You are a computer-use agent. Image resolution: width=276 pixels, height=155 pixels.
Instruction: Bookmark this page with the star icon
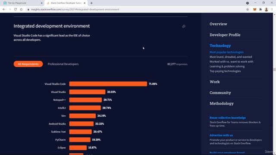point(248,9)
